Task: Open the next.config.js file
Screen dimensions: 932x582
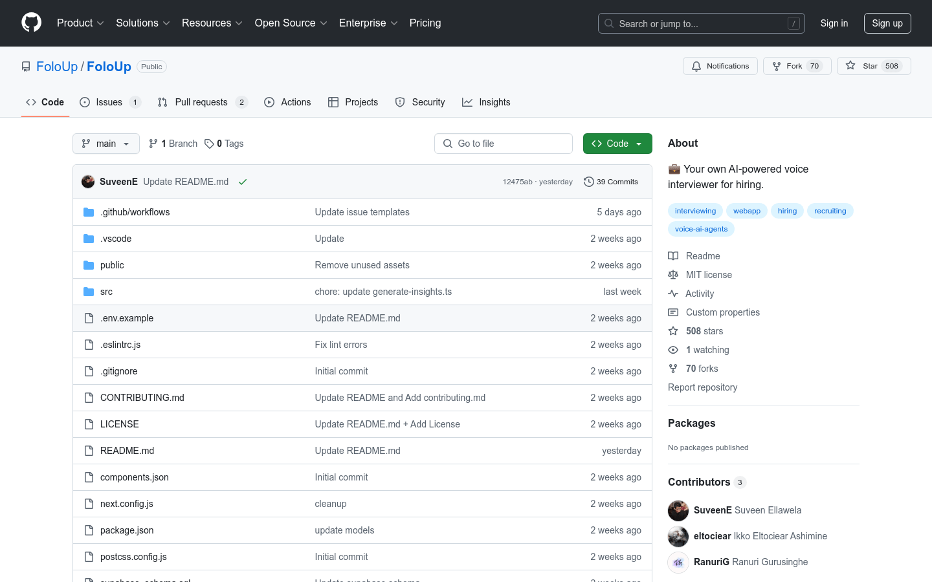Action: coord(126,504)
